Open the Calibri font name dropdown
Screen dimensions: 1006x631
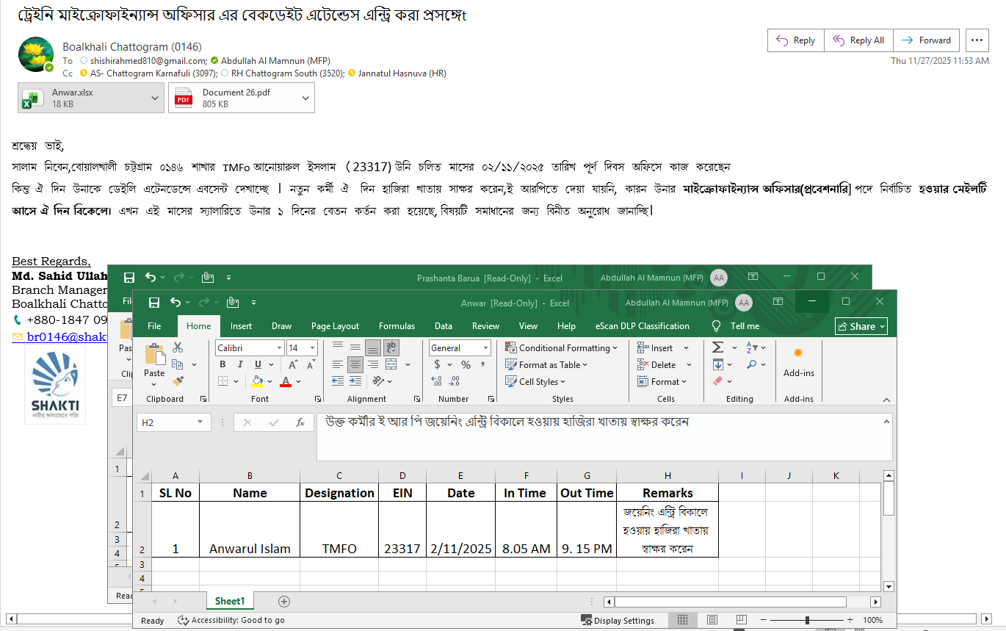[x=279, y=348]
